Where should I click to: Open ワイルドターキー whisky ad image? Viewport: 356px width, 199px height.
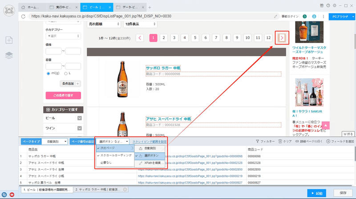pos(309,32)
